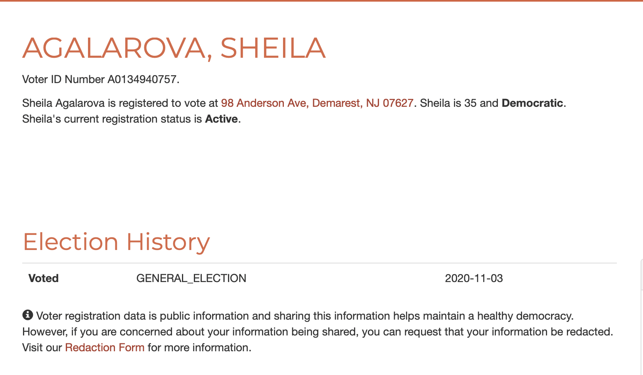Click the bold Democratic party label
This screenshot has height=375, width=643.
[532, 103]
